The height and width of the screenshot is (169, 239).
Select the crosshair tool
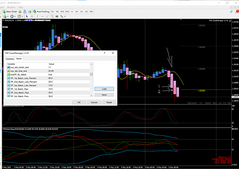32,16
